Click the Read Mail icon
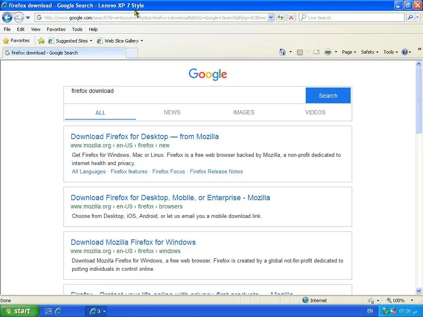423x317 pixels. coord(316,52)
